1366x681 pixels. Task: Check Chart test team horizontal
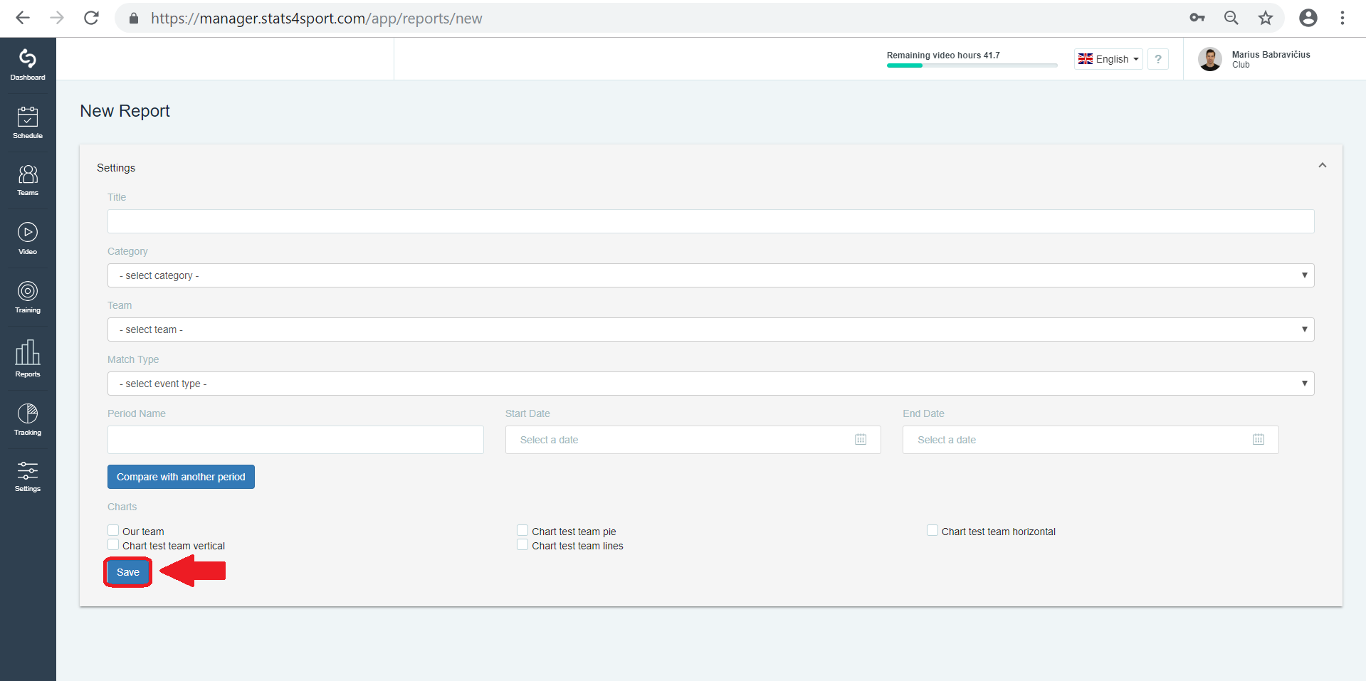point(932,530)
